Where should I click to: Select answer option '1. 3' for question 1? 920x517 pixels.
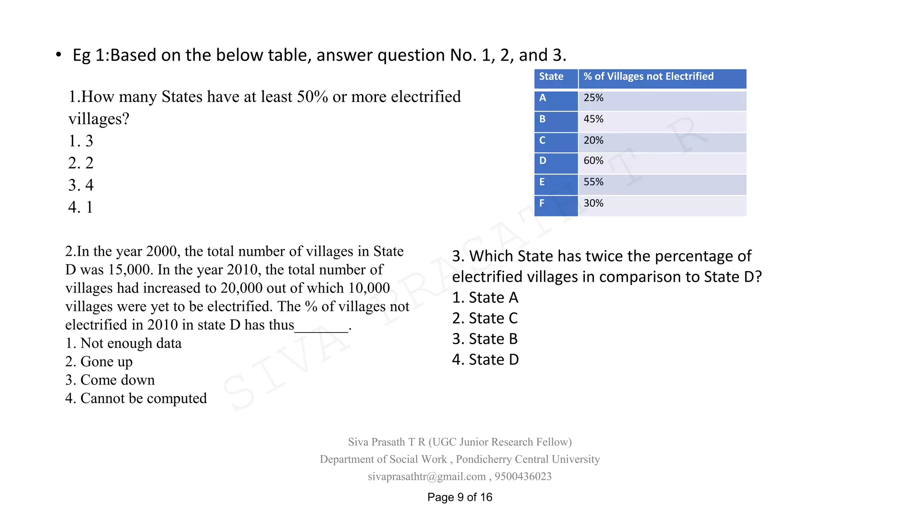click(81, 141)
